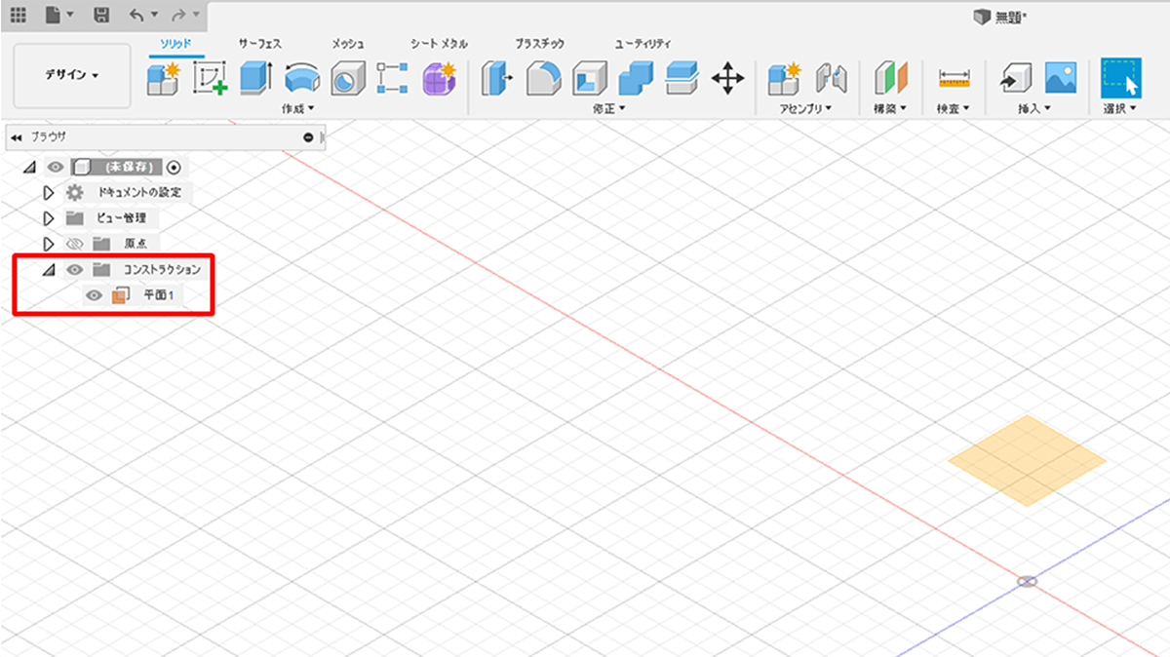
Task: Open the デザイン workspace dropdown
Action: click(72, 75)
